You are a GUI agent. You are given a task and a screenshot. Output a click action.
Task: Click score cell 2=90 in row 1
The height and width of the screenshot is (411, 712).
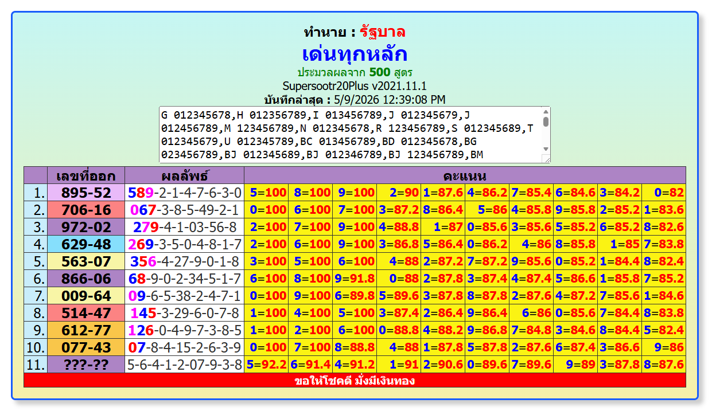[x=399, y=193]
